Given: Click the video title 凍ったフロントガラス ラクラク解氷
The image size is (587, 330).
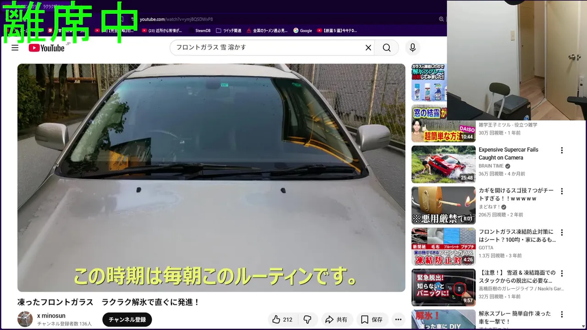Looking at the screenshot, I should [x=109, y=302].
